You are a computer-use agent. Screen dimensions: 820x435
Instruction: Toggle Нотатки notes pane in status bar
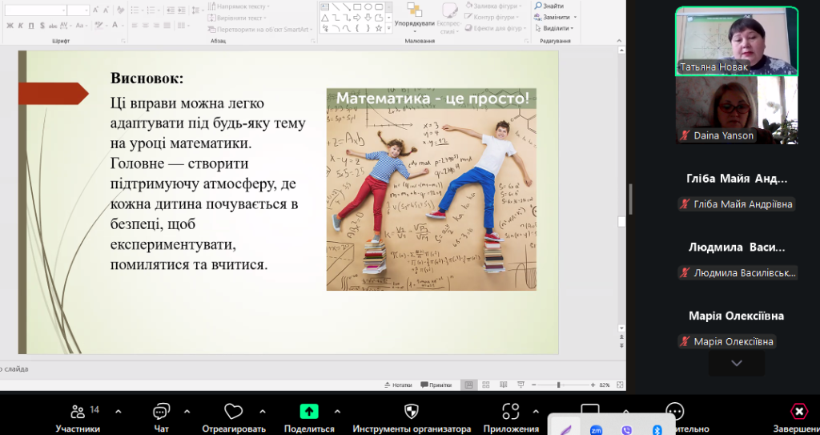[398, 385]
